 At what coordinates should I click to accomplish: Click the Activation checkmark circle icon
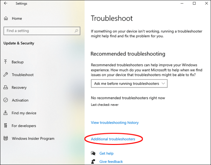point(6,100)
